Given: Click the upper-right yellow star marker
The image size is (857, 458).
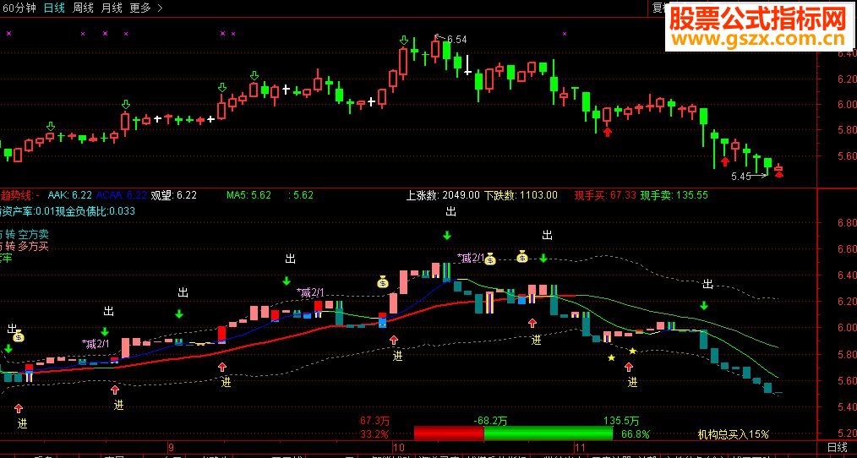Looking at the screenshot, I should tap(632, 351).
